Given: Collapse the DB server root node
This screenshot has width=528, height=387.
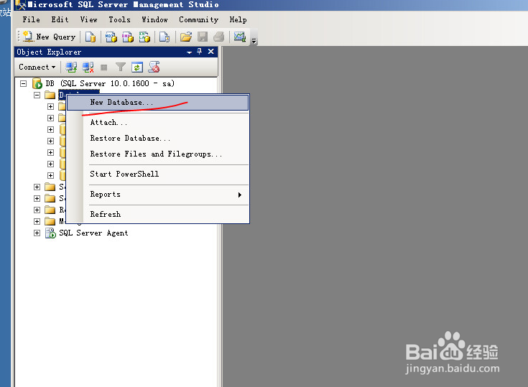Looking at the screenshot, I should click(x=23, y=83).
